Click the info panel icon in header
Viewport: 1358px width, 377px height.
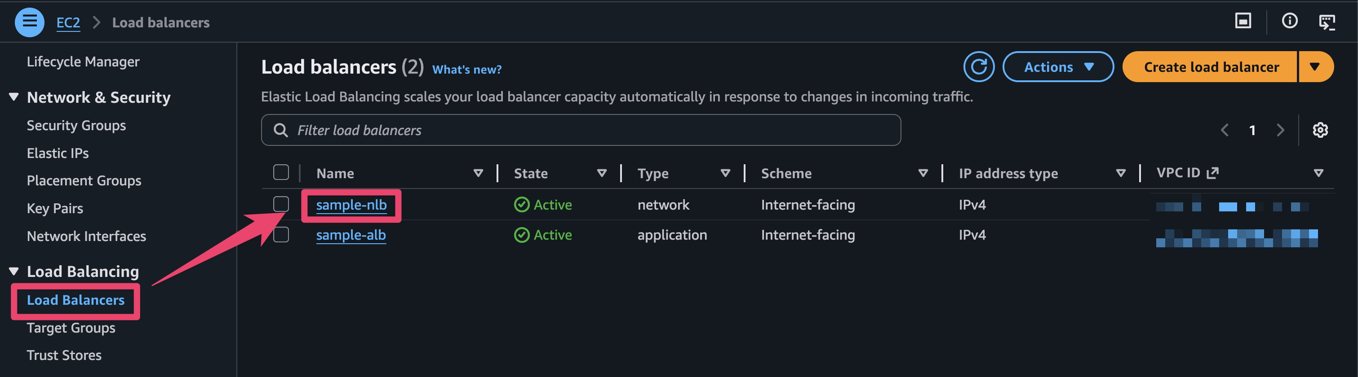tap(1289, 21)
